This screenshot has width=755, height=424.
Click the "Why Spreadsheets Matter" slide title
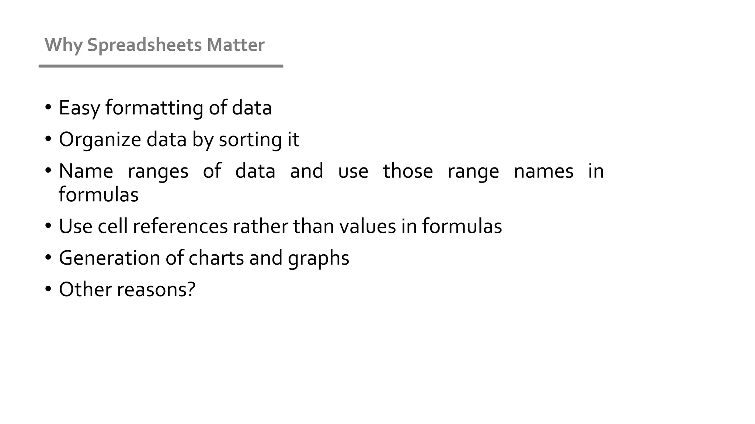(x=154, y=45)
